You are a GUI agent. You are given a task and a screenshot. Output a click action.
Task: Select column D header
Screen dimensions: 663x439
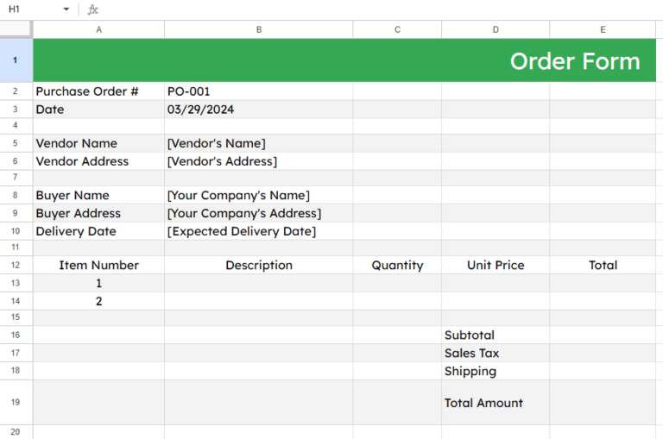[496, 29]
